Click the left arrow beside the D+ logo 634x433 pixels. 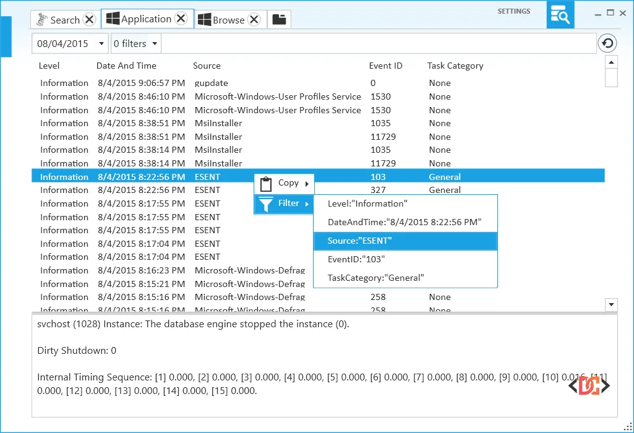click(x=574, y=385)
